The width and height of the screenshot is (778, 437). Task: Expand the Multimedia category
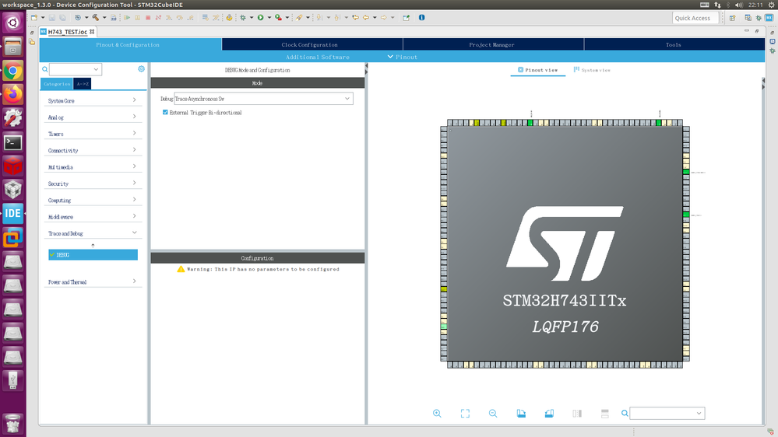coord(93,167)
